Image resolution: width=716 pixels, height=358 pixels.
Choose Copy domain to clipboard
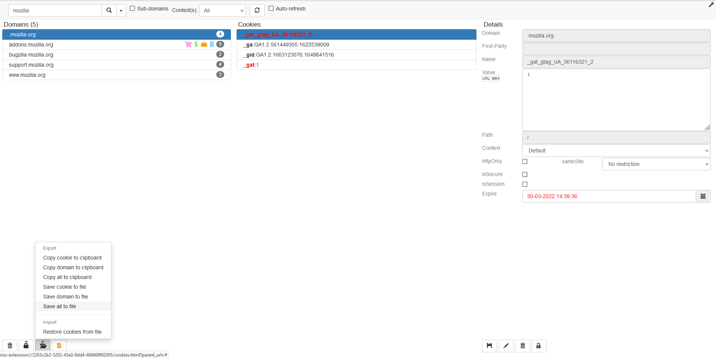(73, 267)
